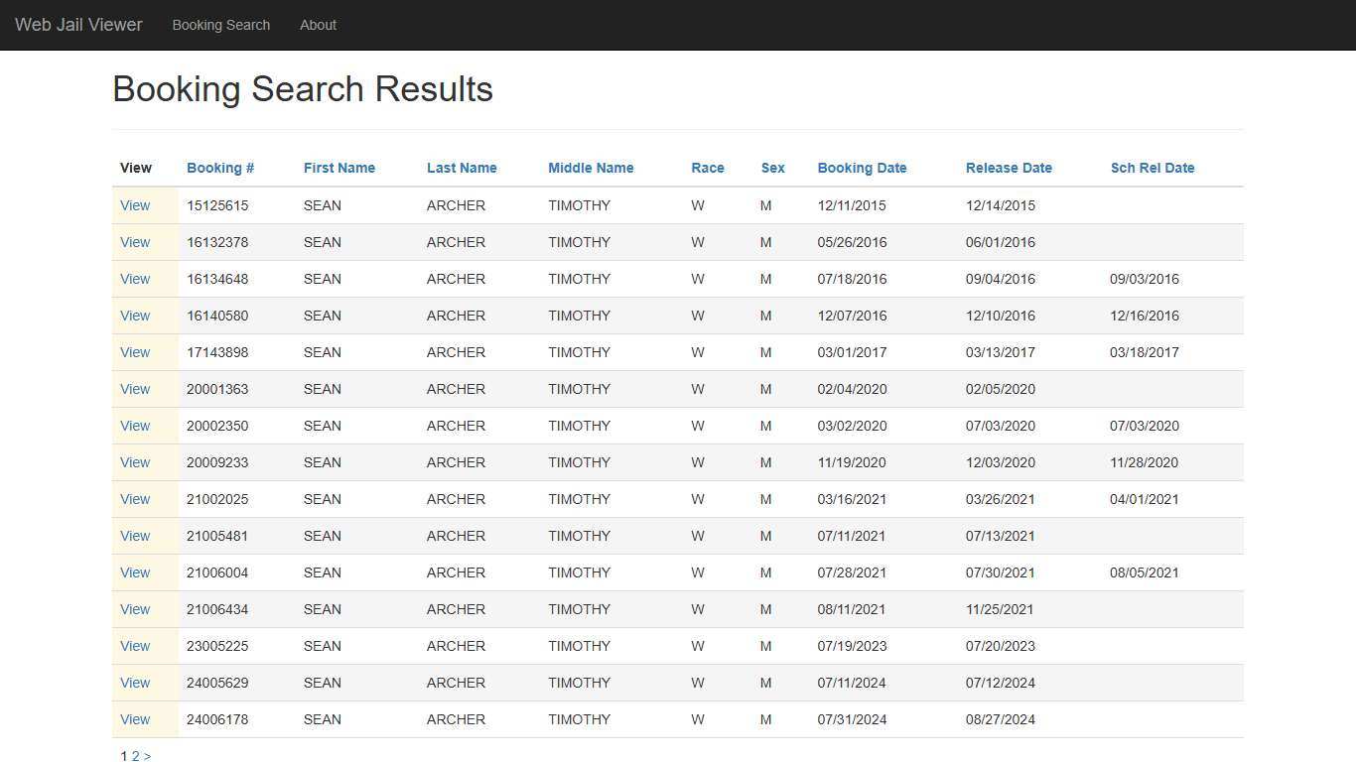This screenshot has width=1356, height=762.
Task: View details for booking 24006178
Action: point(135,719)
